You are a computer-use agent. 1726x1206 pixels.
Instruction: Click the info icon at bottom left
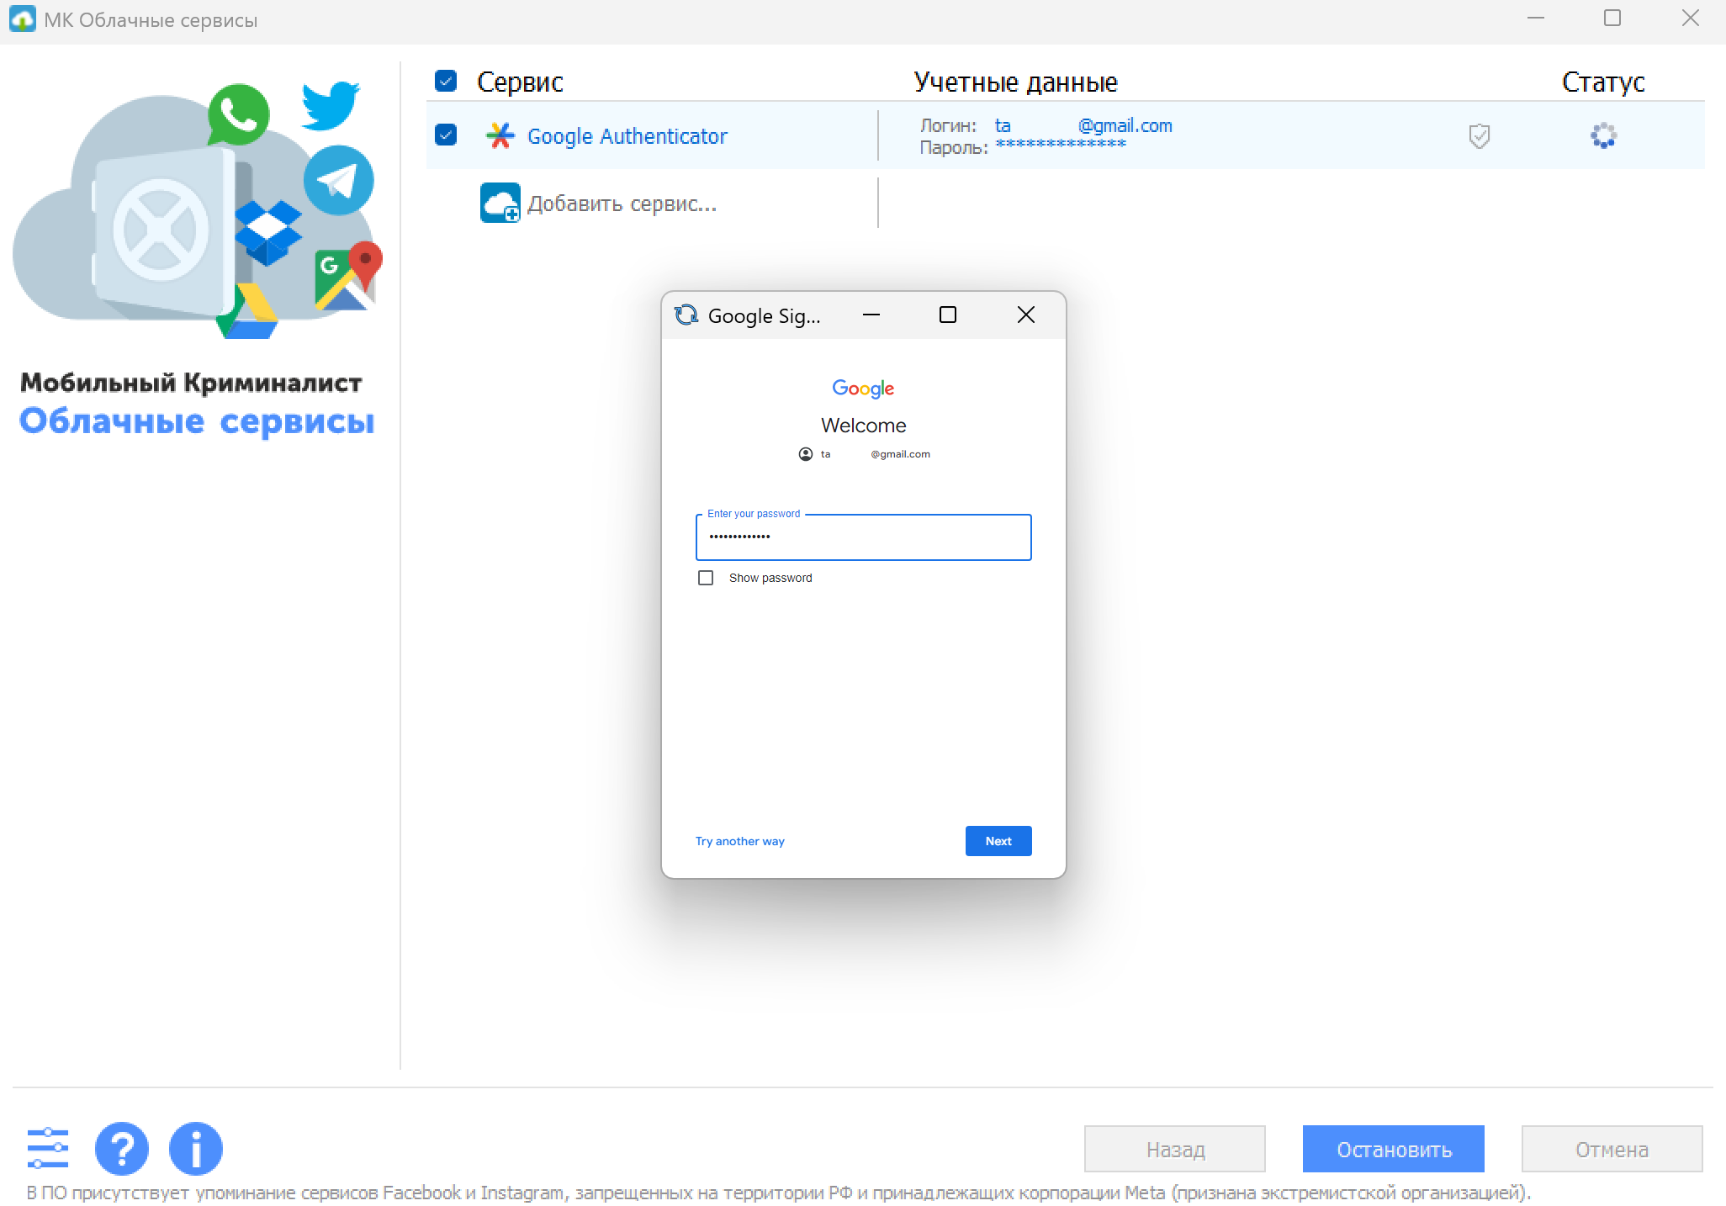tap(195, 1148)
